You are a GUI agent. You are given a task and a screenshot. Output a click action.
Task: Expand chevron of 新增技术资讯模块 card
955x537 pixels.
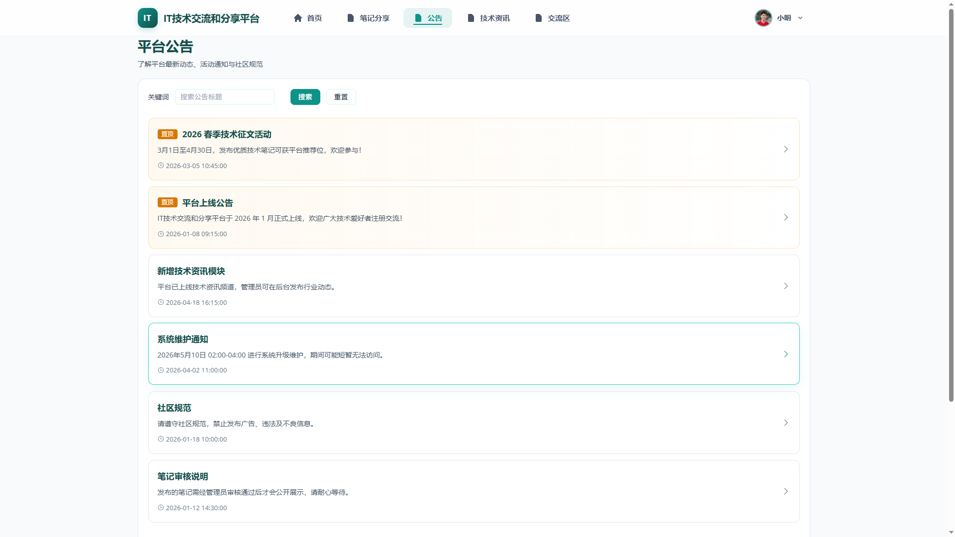coord(786,286)
